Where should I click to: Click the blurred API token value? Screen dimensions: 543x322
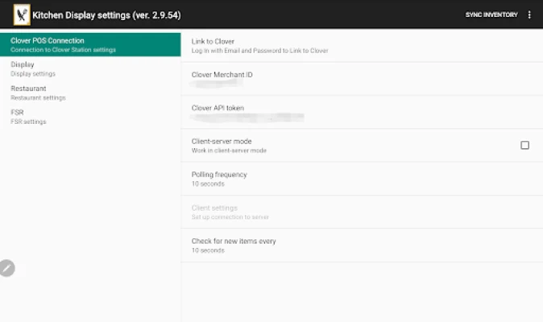click(247, 118)
